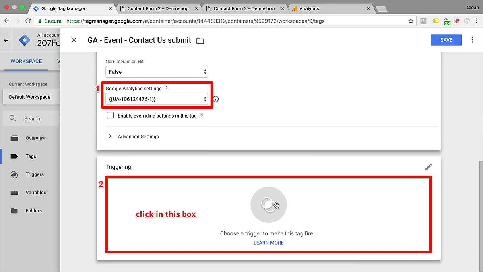Click the yellow tag extension icon
The height and width of the screenshot is (272, 483).
436,21
